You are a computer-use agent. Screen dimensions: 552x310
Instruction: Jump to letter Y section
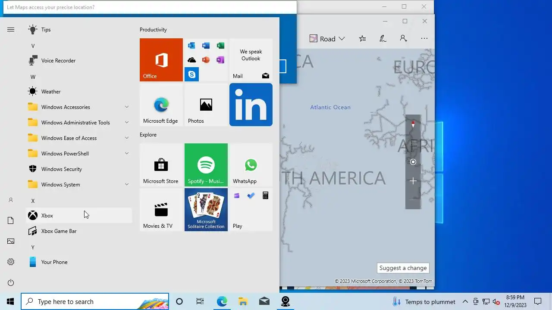coord(33,248)
